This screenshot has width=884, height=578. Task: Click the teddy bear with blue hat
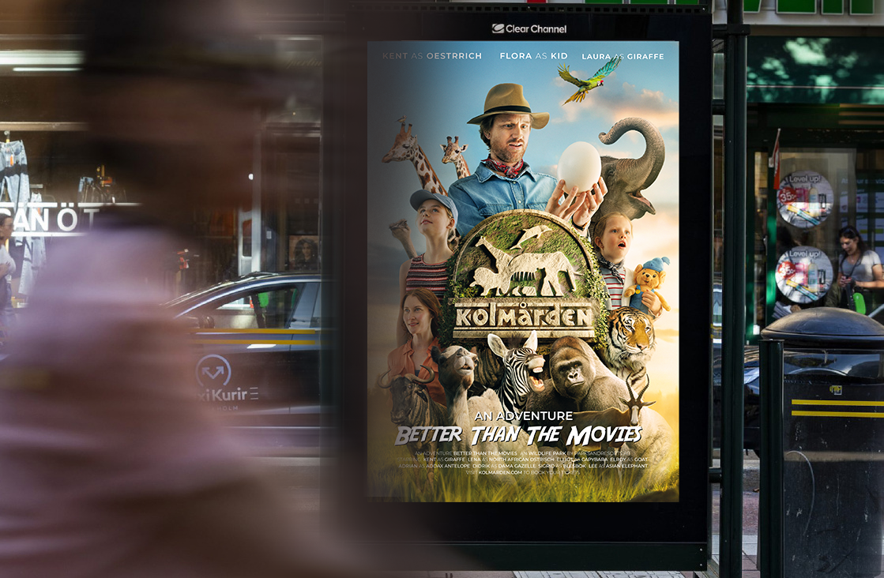(649, 286)
